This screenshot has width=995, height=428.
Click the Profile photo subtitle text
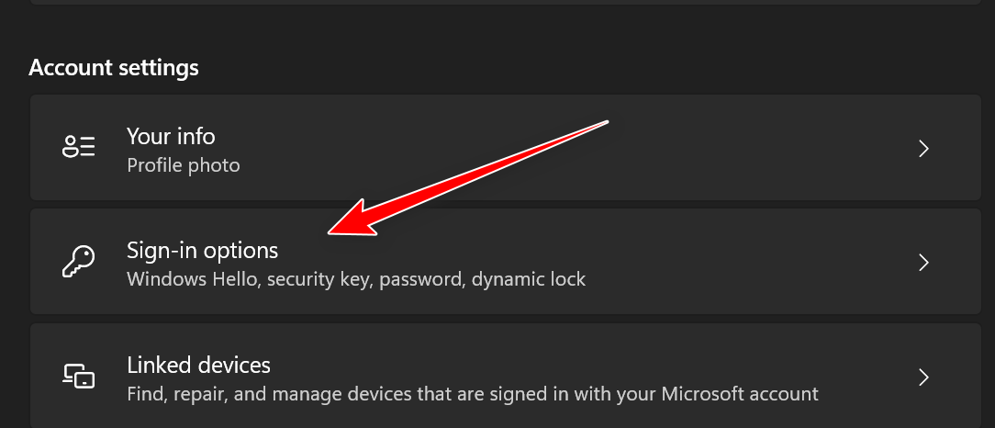coord(183,165)
